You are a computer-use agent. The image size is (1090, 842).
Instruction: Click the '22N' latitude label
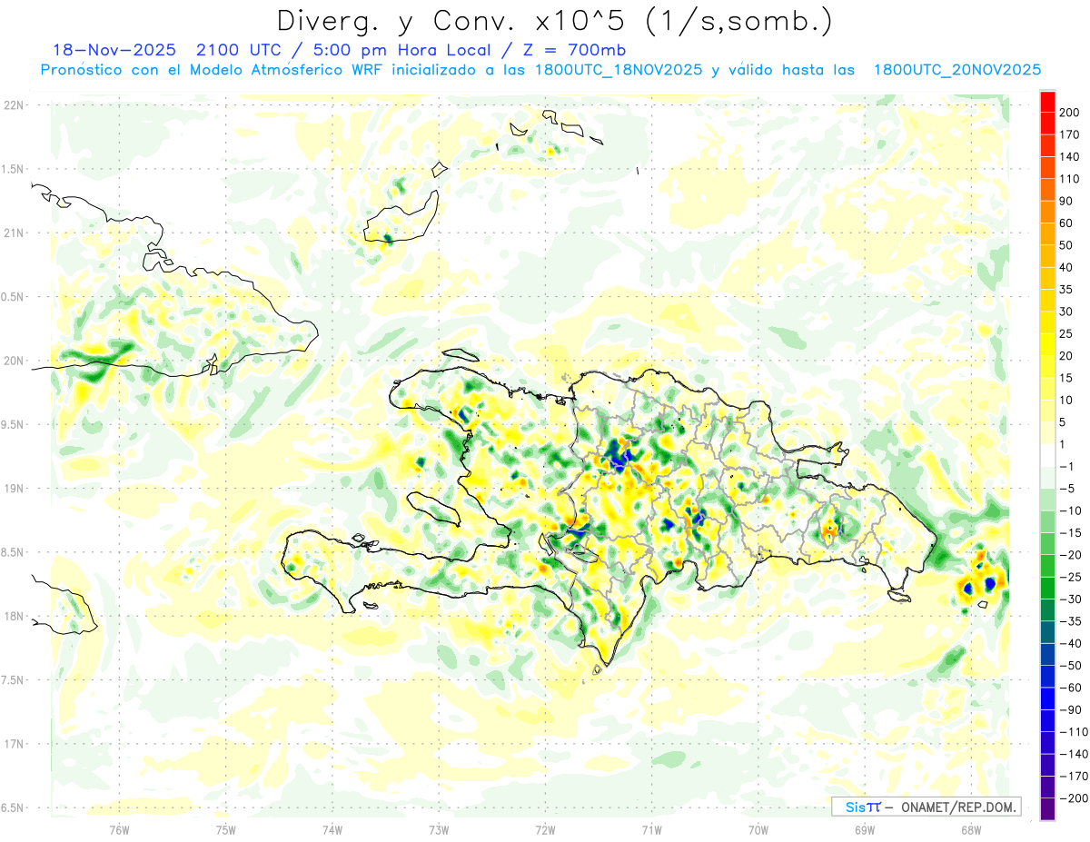(x=13, y=105)
